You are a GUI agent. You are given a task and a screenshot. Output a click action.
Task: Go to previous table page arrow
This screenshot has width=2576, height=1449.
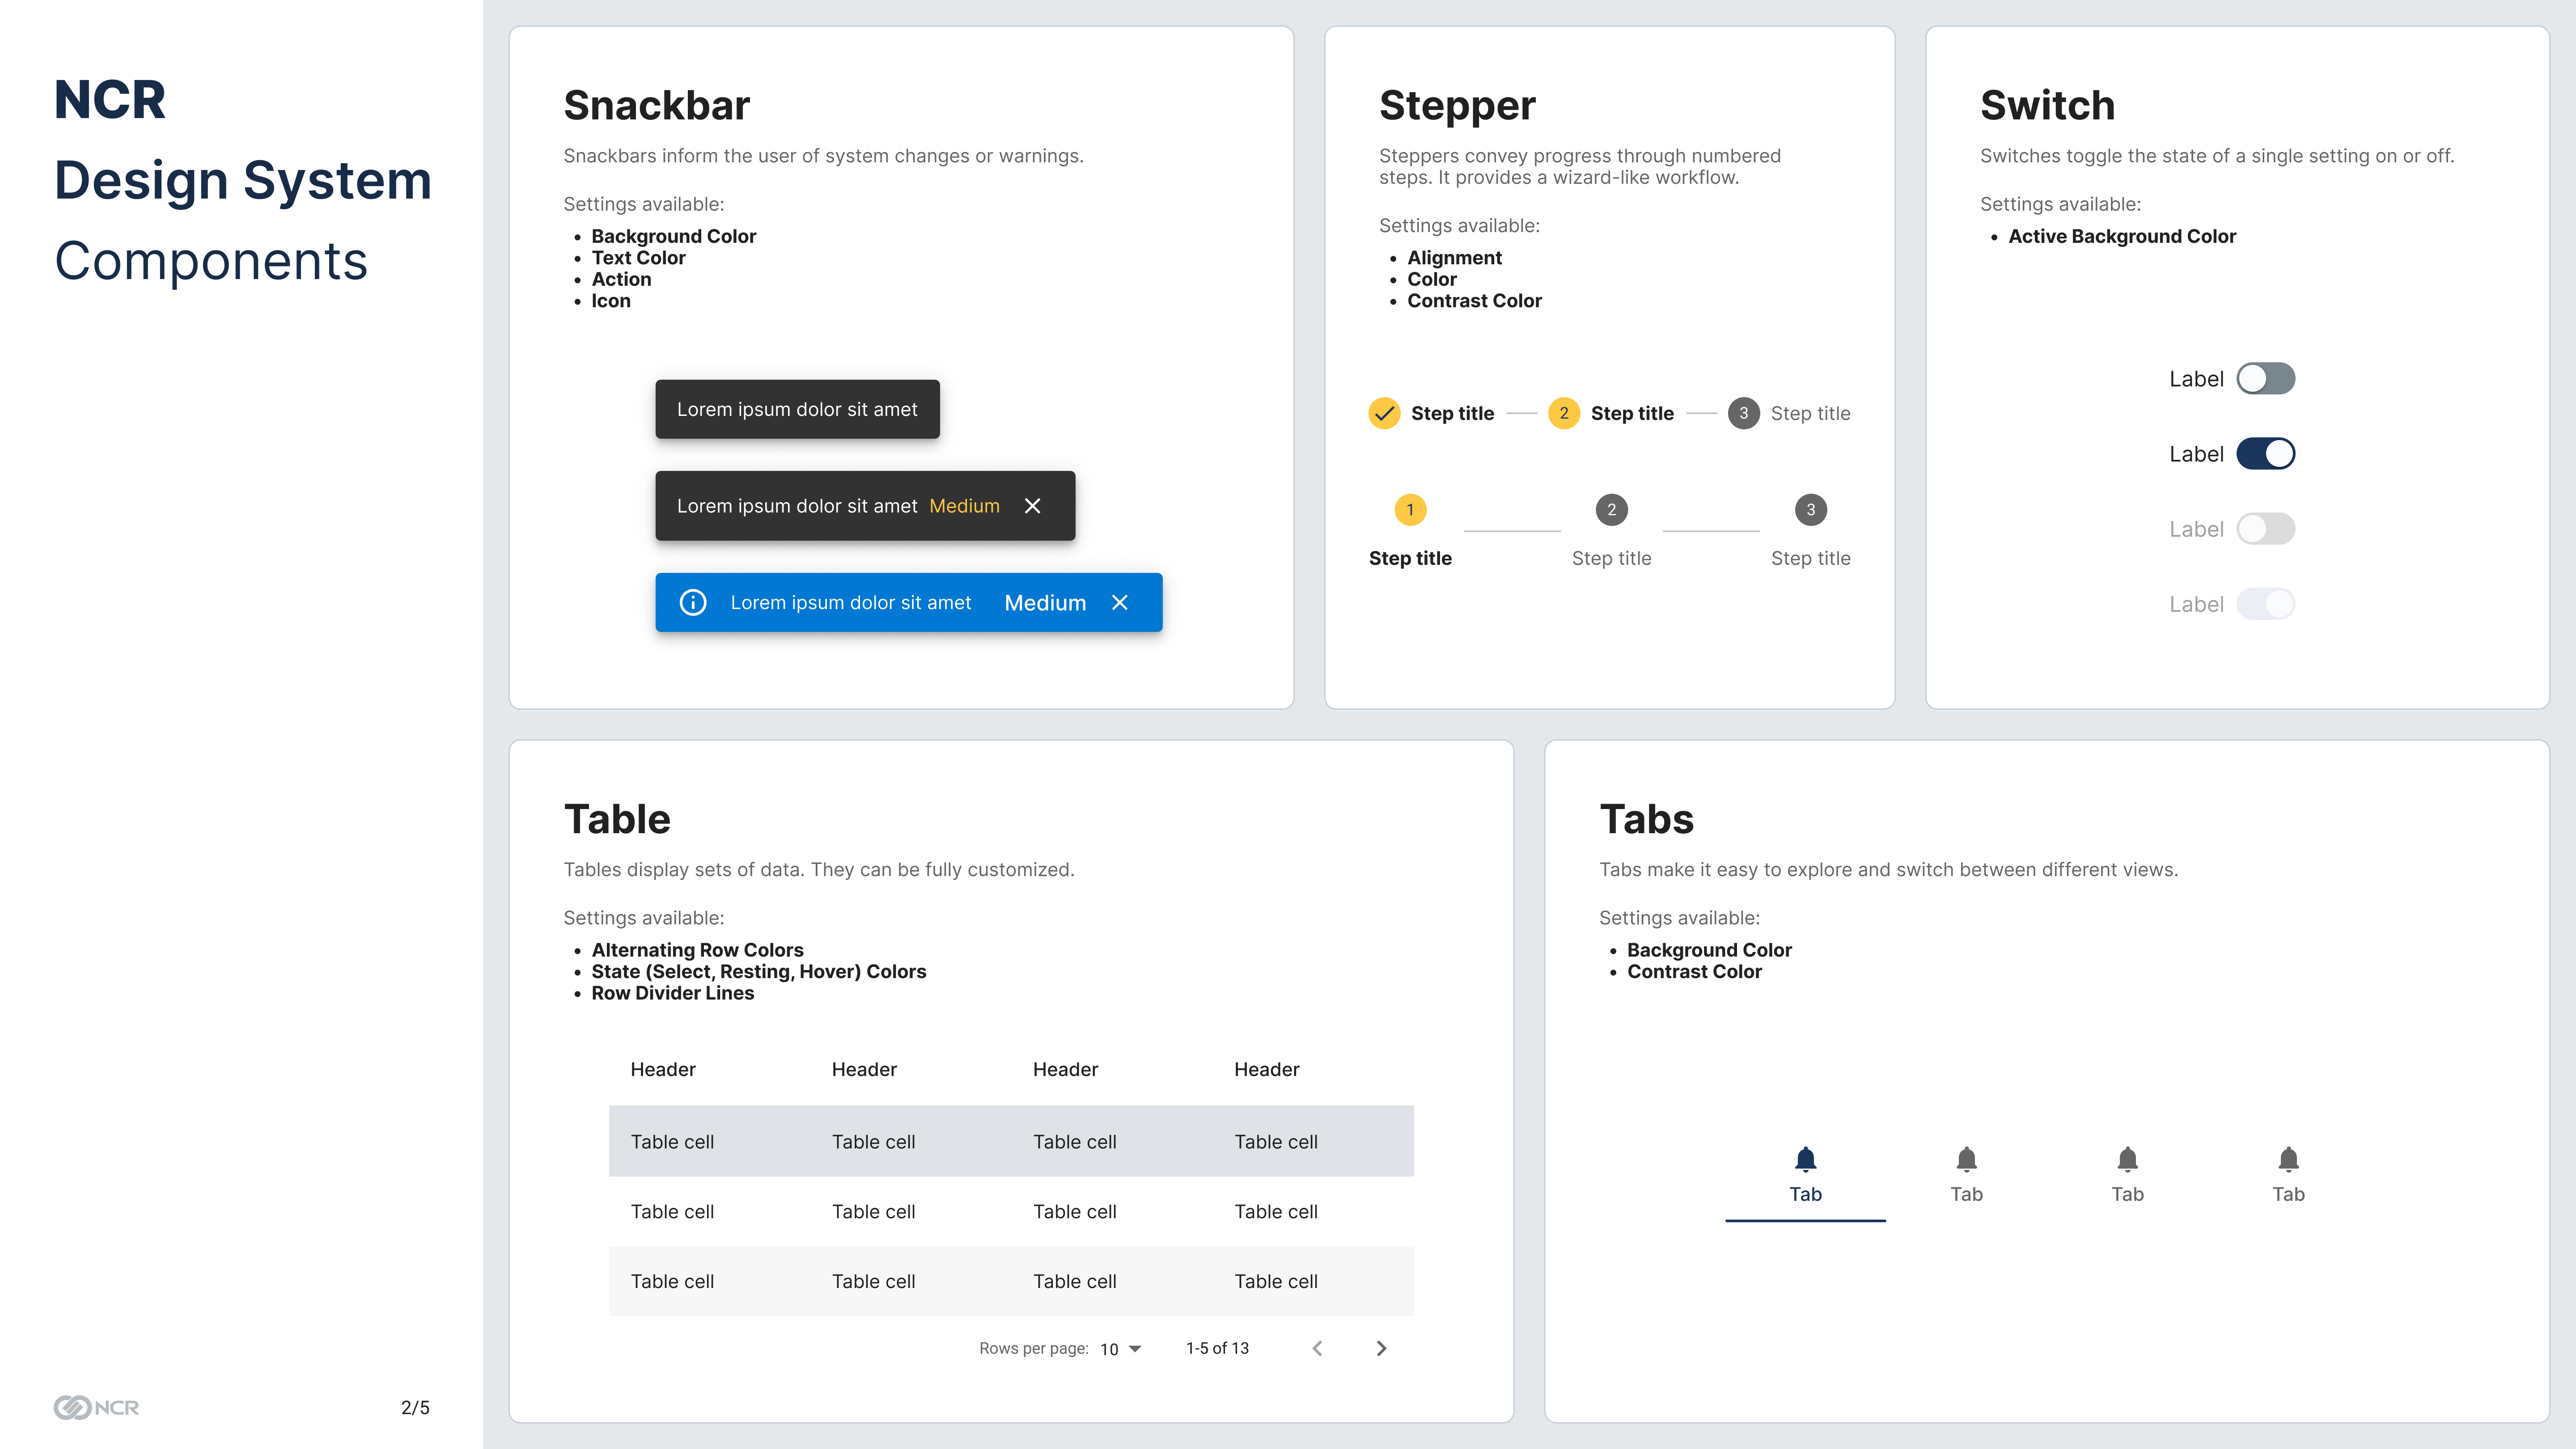[x=1317, y=1348]
